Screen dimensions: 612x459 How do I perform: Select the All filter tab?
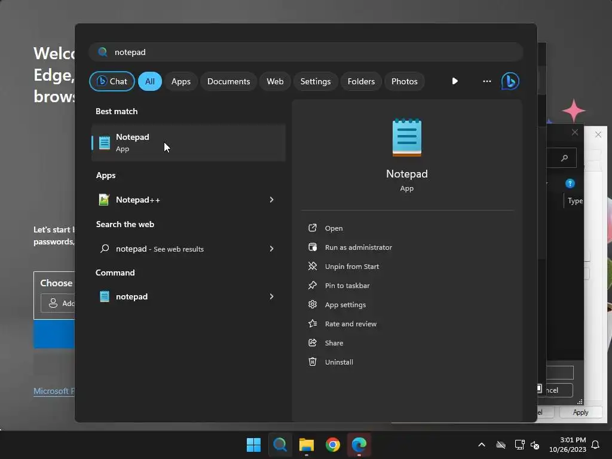[150, 81]
